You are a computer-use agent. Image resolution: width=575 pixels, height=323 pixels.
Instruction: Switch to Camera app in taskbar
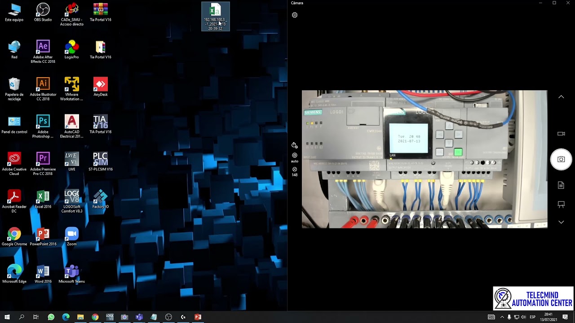[124, 317]
